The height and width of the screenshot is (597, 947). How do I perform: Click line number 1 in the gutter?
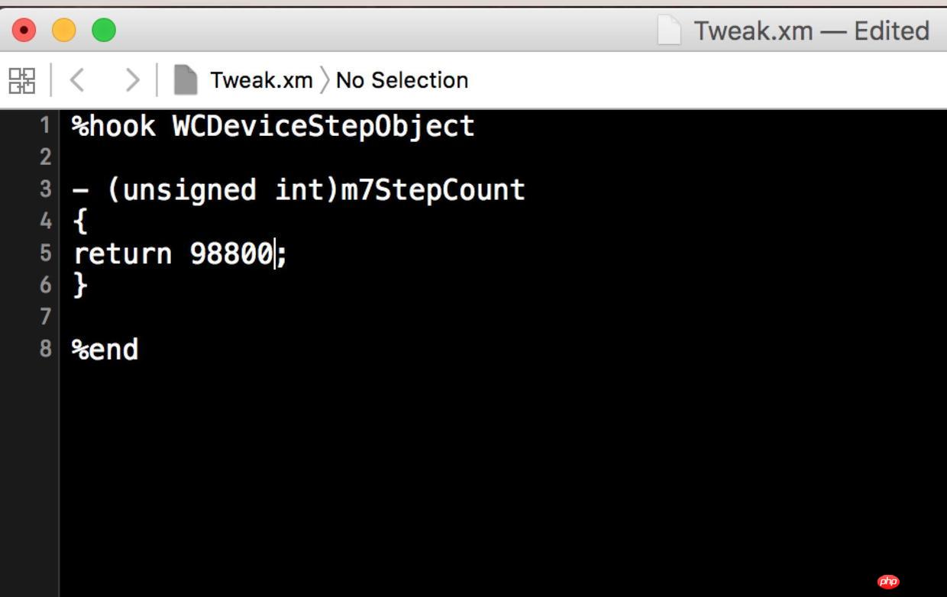pyautogui.click(x=45, y=125)
